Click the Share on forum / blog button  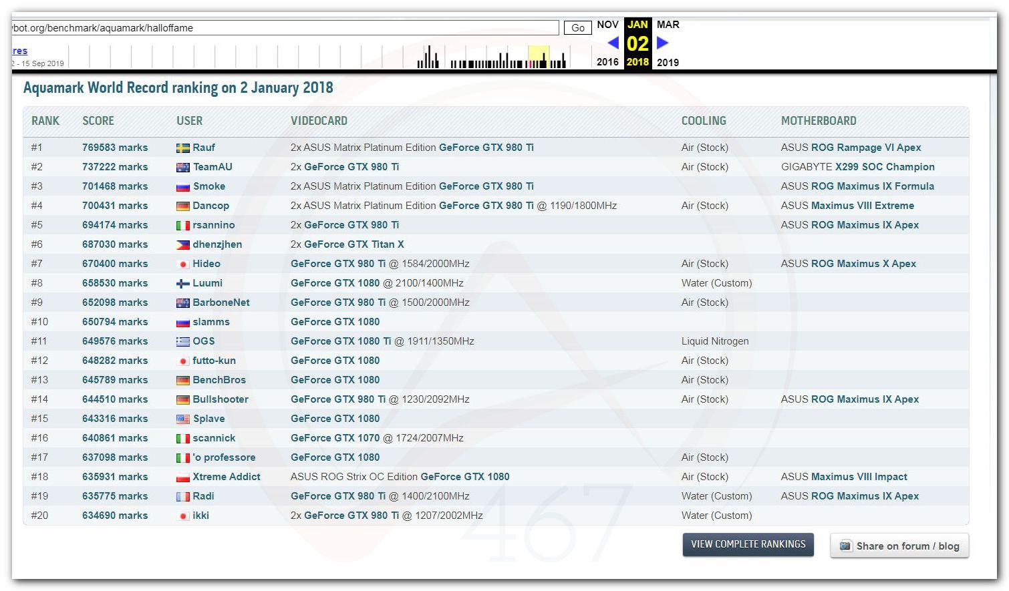tap(899, 546)
